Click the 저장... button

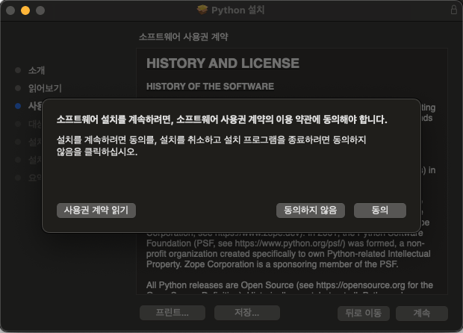[x=247, y=313]
